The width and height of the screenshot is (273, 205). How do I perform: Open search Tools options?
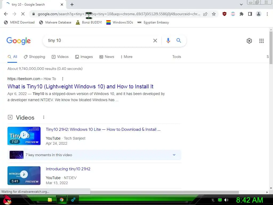tap(176, 57)
